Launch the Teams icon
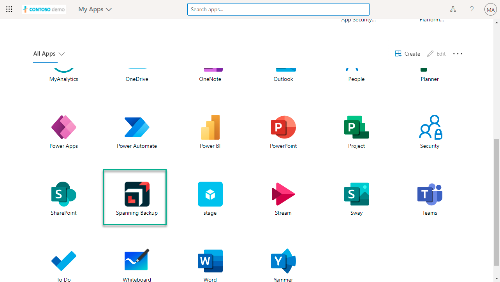 click(x=430, y=194)
